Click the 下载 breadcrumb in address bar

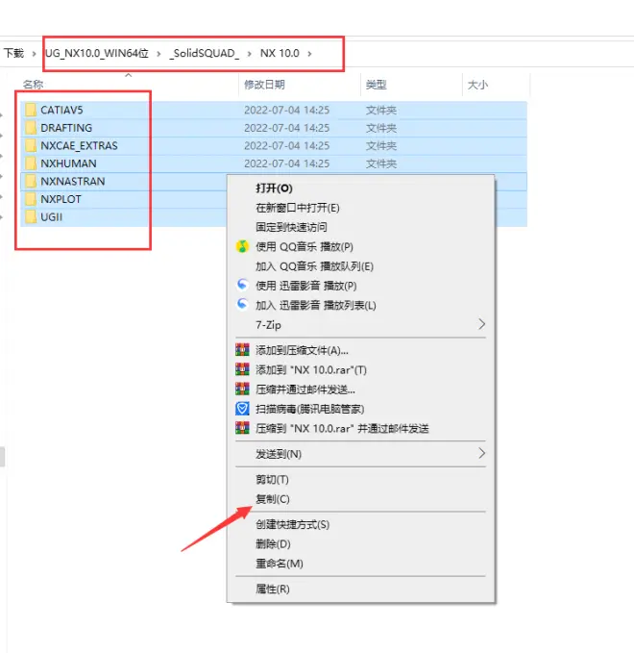point(13,53)
